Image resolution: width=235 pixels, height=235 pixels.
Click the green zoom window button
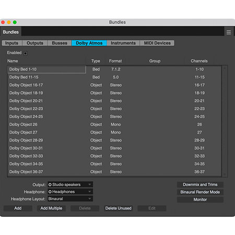click(x=15, y=22)
